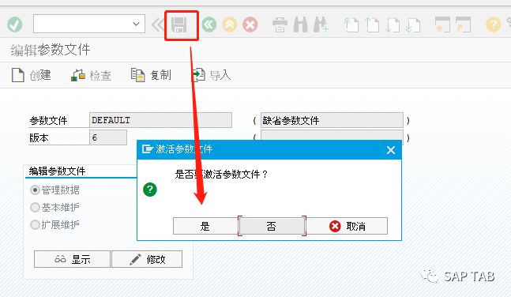Collapse command field with double chevron
511x297 pixels.
tap(158, 24)
